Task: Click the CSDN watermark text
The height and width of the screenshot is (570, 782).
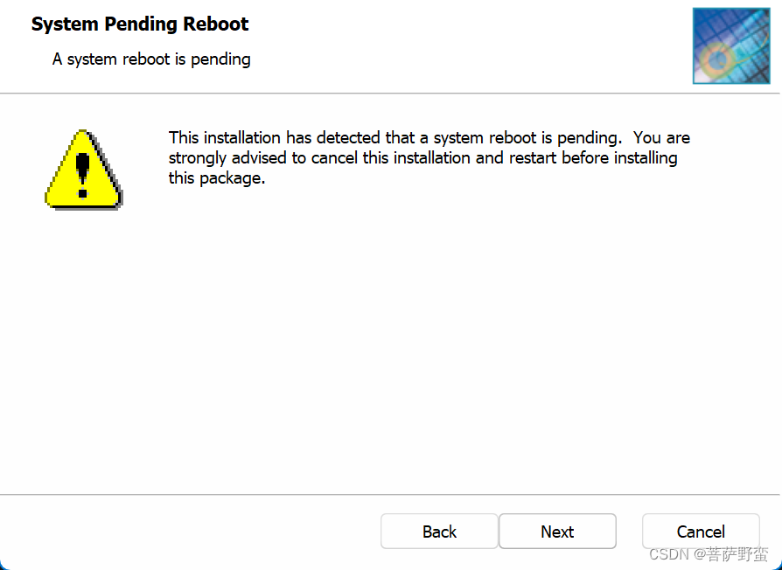Action: click(669, 554)
